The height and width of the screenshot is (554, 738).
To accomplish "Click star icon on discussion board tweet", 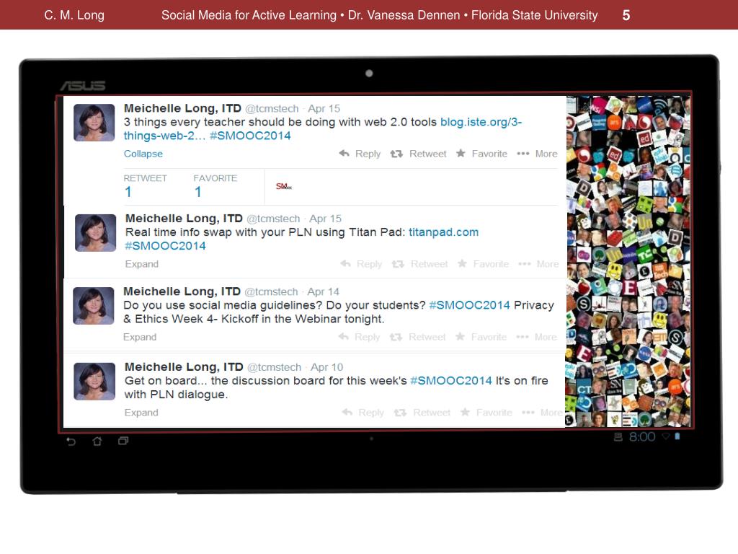I will tap(465, 412).
